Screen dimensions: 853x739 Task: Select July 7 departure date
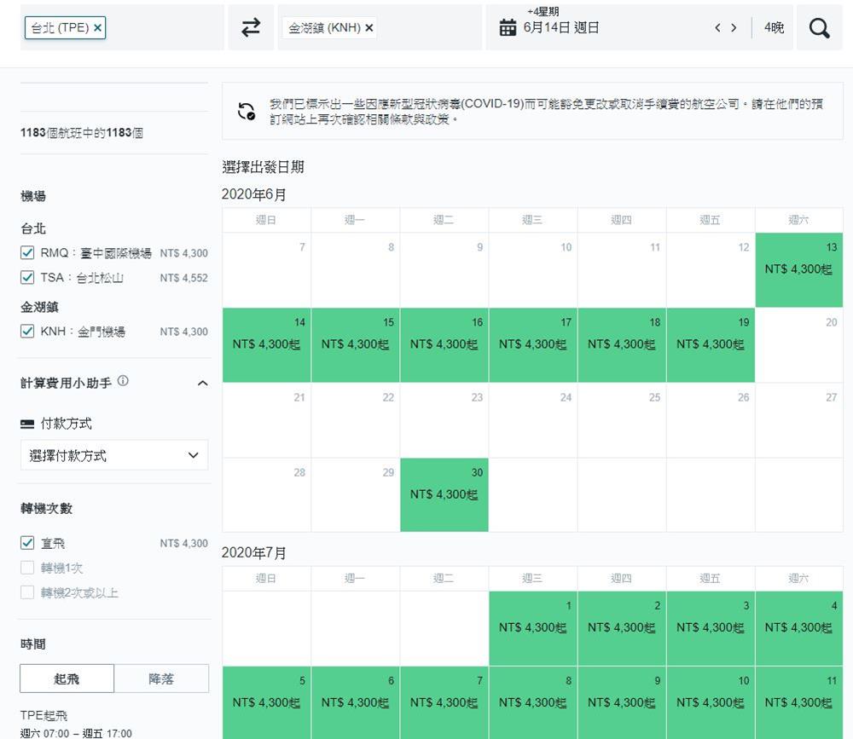(x=444, y=702)
